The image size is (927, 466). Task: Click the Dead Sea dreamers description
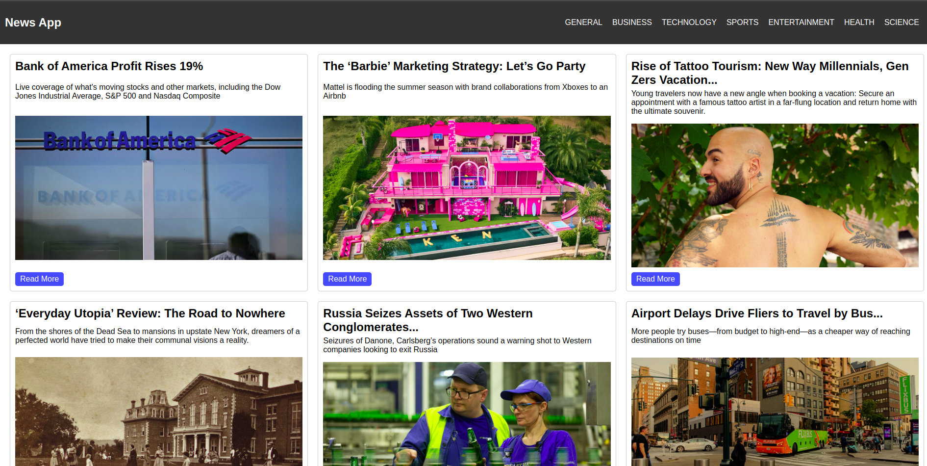(x=157, y=336)
